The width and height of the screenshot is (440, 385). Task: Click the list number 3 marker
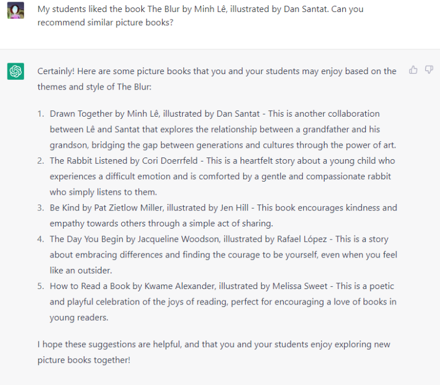41,208
